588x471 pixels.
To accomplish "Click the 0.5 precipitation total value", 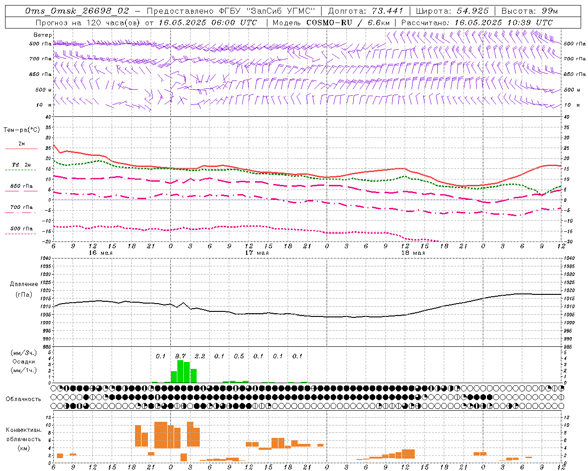I will 239,356.
